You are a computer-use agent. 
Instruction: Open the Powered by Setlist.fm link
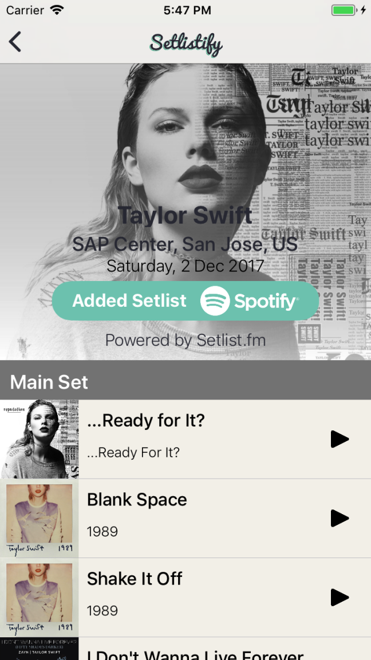185,340
